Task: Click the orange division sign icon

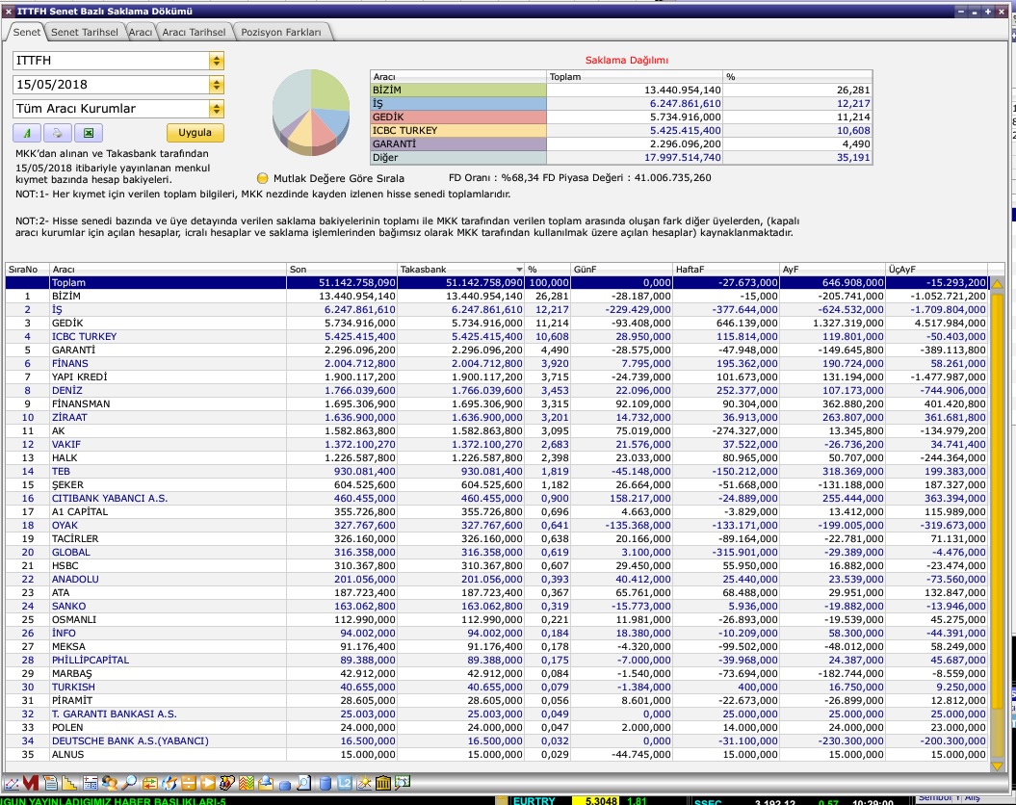Action: [x=189, y=783]
